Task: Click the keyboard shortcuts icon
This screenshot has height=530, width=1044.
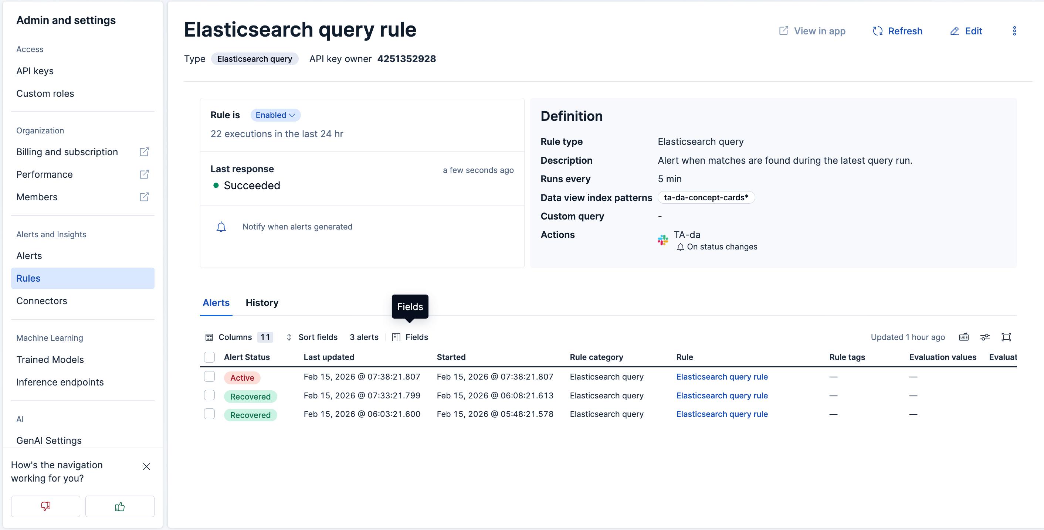Action: click(x=964, y=337)
